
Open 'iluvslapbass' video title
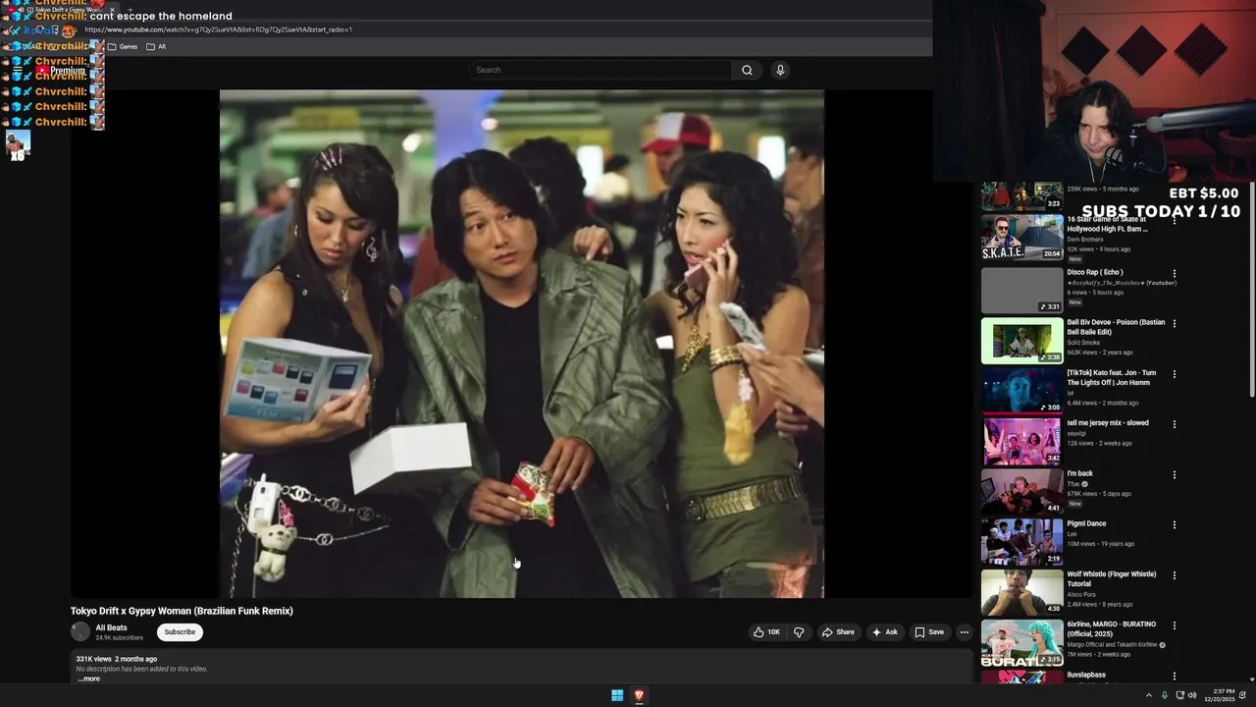tap(1086, 675)
